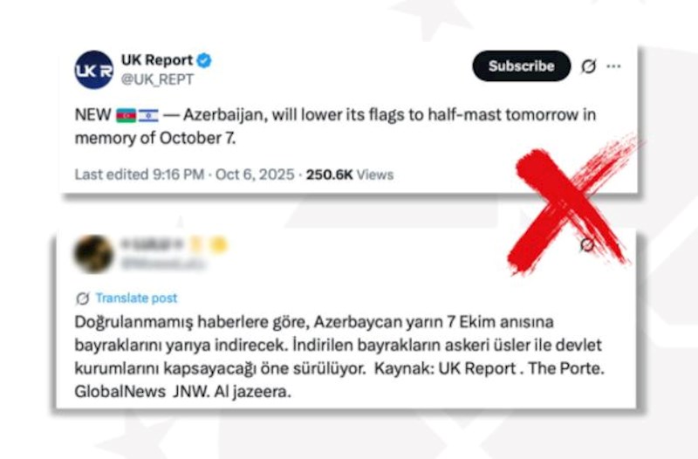
Task: Open the three-dot more options menu
Action: coord(613,66)
